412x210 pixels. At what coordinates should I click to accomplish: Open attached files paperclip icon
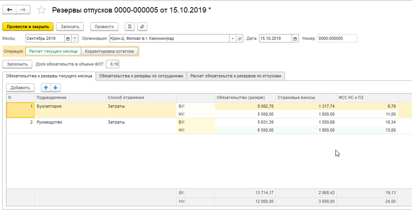142,27
